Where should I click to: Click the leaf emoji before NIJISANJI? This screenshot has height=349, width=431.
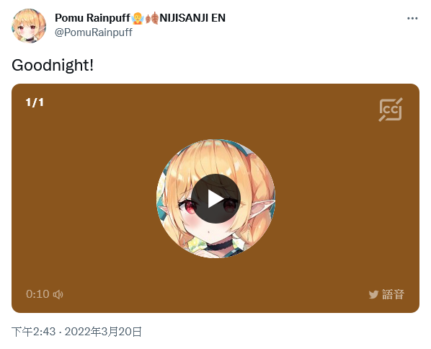pyautogui.click(x=152, y=18)
